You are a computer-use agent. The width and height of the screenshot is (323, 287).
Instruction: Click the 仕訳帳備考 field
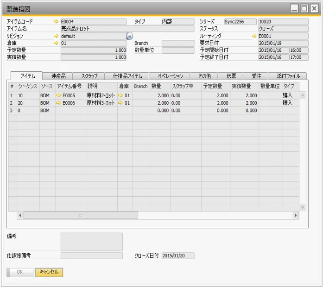[x=92, y=256]
